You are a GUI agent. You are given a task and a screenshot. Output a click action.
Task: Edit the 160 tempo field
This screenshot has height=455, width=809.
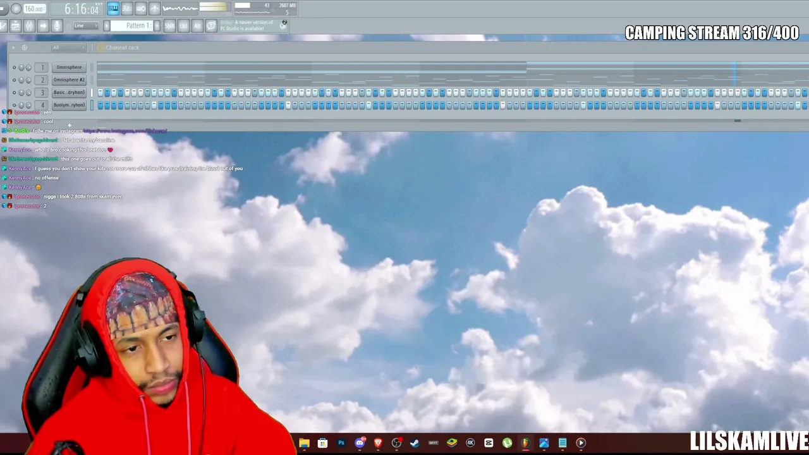tap(35, 9)
